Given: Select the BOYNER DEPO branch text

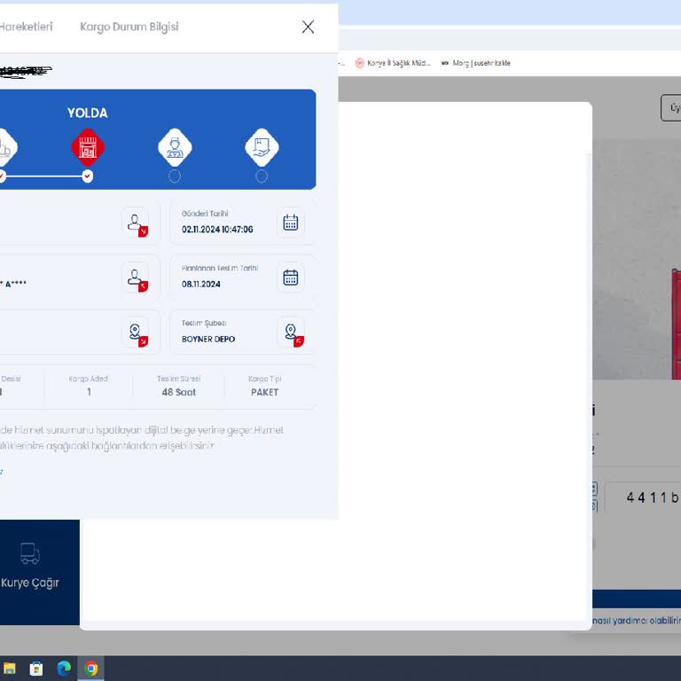Looking at the screenshot, I should pos(208,339).
